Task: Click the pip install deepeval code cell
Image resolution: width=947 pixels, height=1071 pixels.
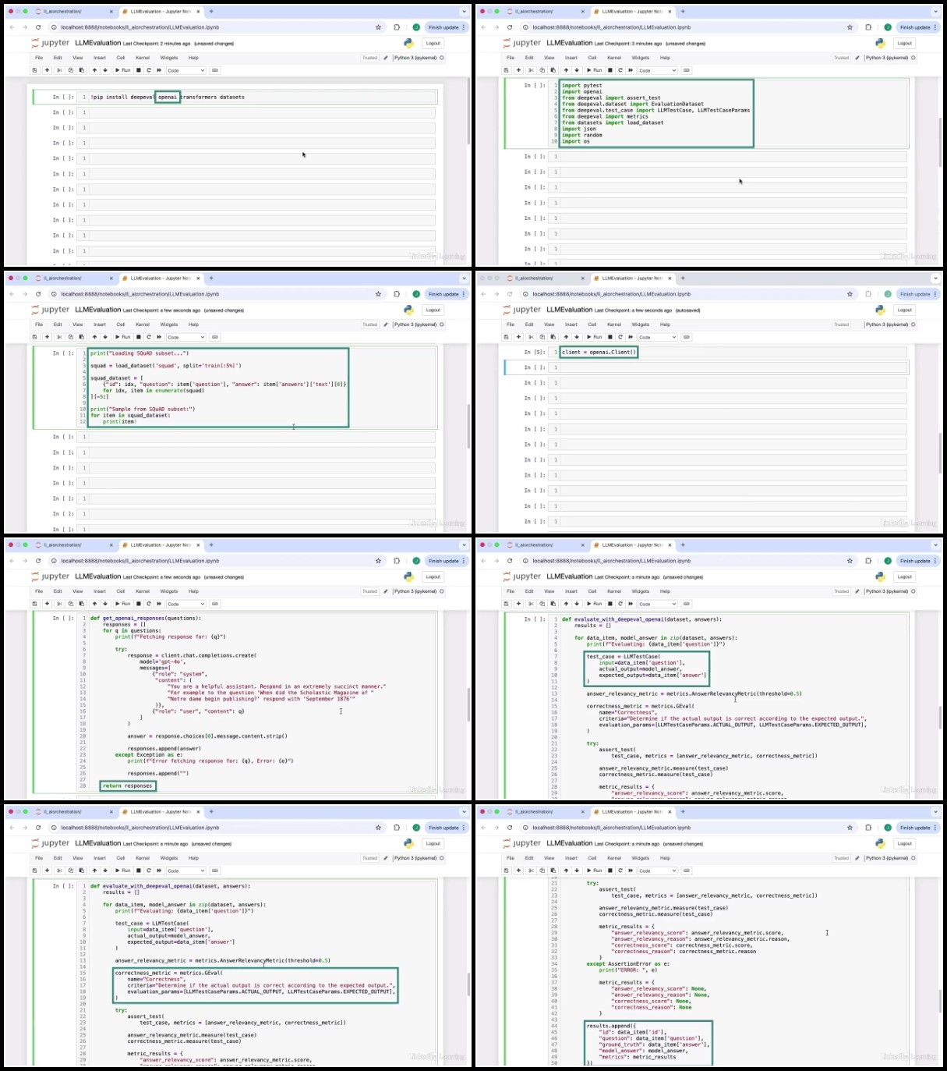Action: click(257, 98)
